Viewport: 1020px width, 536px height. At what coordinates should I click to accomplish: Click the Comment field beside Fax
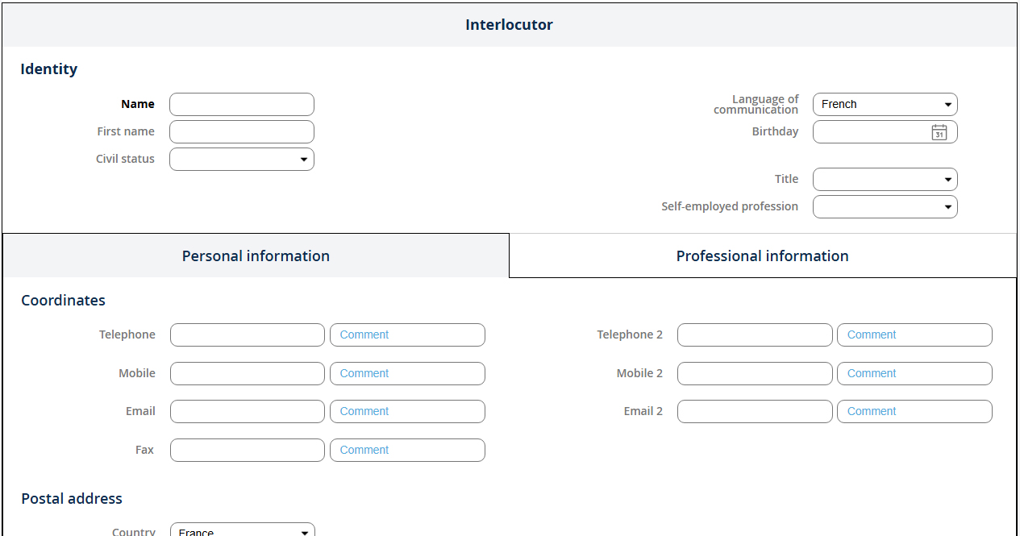pos(407,451)
